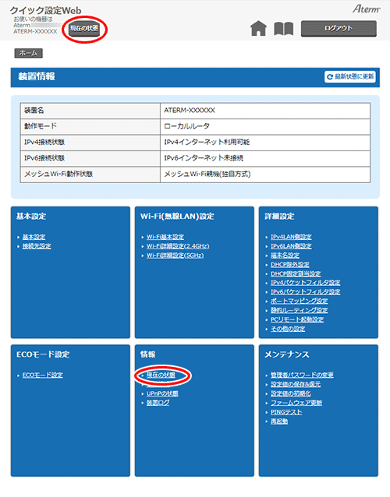Open the IPv4LAN側設定 link
Viewport: 390px width, 497px height.
tap(291, 237)
